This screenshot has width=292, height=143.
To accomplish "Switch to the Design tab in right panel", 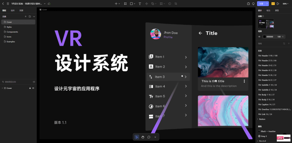I will click(260, 10).
